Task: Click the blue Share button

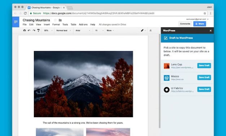Action: click(x=200, y=24)
